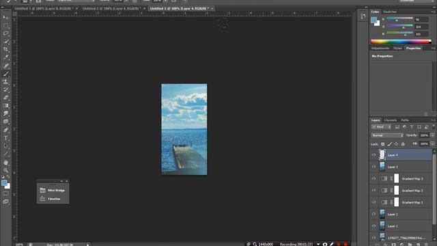Select the Path Selection tool
The width and height of the screenshot is (437, 246).
click(5, 146)
